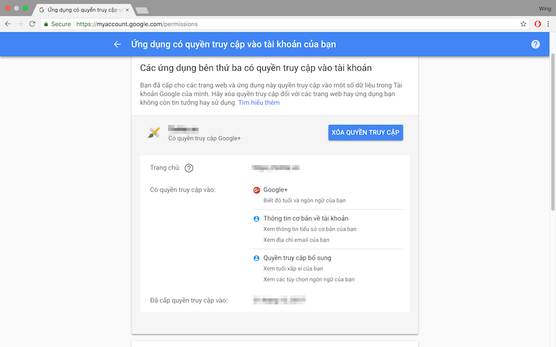Click 'Xem thông tin tiểu sử cơ bản của bạn'
Image resolution: width=556 pixels, height=347 pixels.
point(310,229)
